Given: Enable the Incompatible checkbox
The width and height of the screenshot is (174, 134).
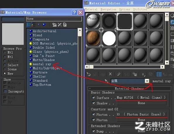Looking at the screenshot, I should coord(5,91).
